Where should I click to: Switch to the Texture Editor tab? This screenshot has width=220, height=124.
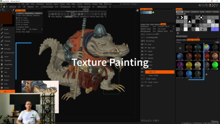181,40
